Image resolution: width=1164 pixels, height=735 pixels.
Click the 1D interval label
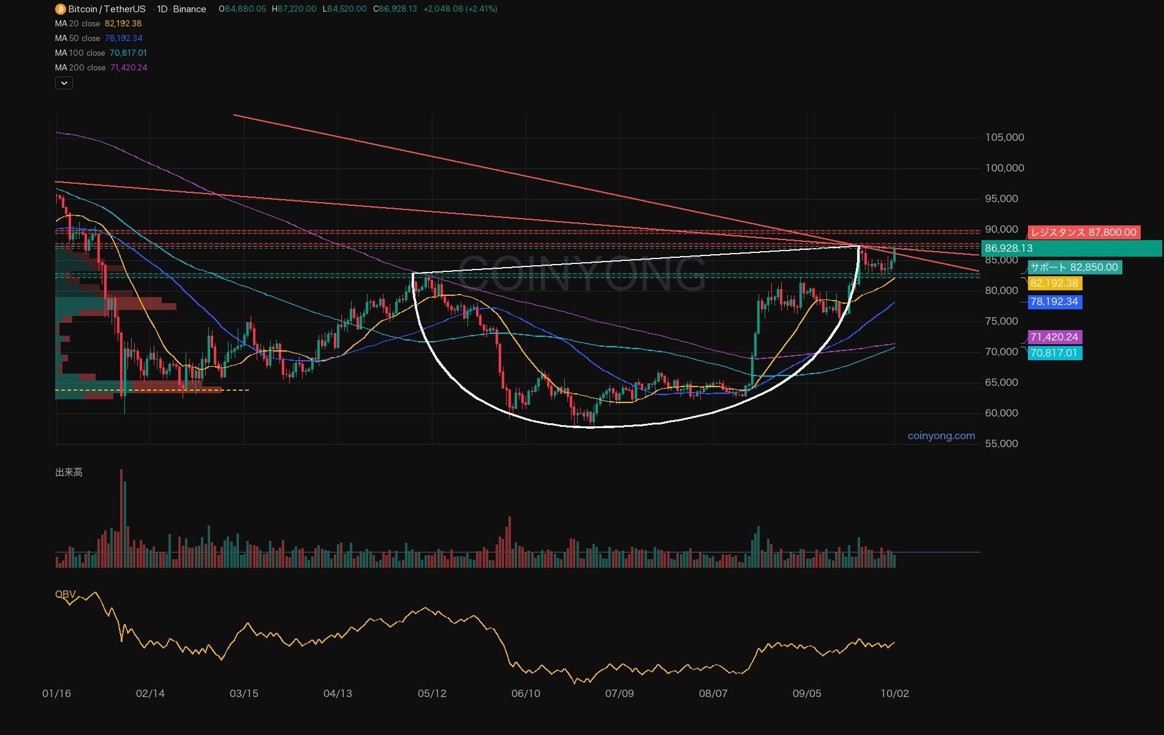coord(162,9)
